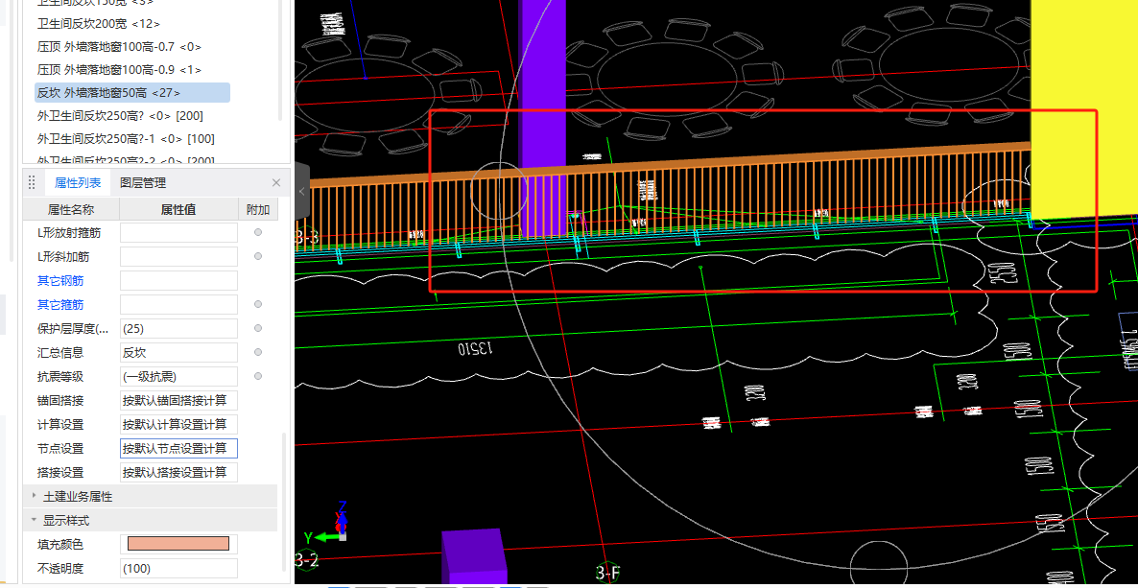Click 其它钢筋 value field
The height and width of the screenshot is (588, 1138).
(x=178, y=280)
